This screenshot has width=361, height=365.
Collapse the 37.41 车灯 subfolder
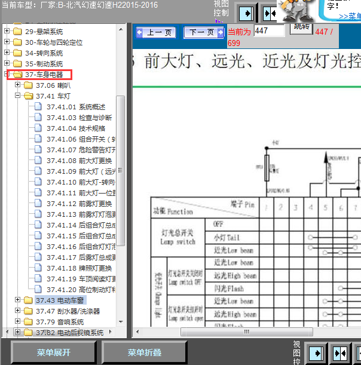click(17, 96)
